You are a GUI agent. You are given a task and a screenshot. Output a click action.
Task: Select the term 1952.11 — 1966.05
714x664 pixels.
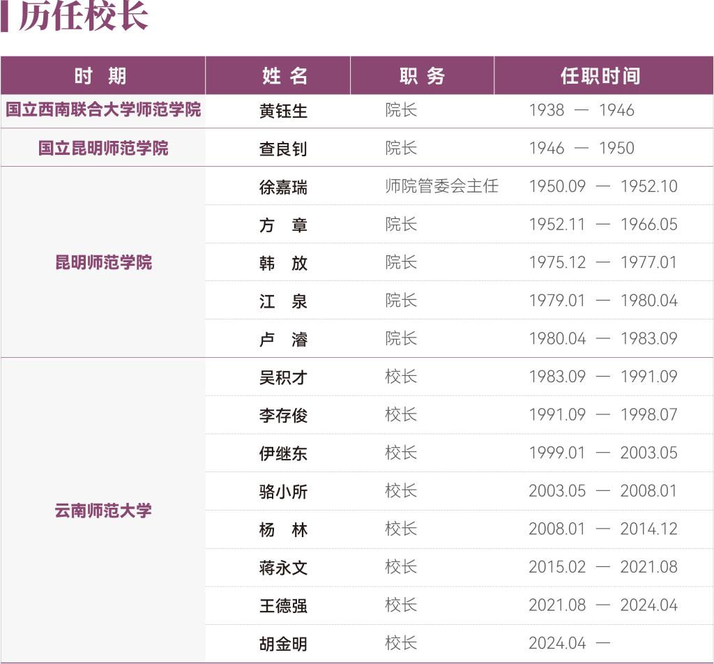coord(603,225)
